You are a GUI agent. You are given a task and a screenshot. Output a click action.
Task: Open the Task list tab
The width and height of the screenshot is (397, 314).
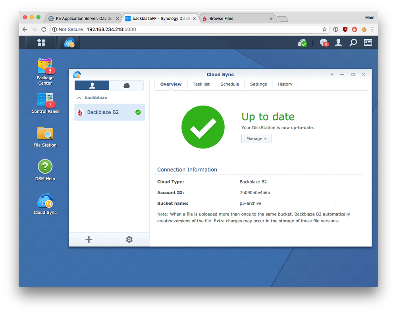[201, 84]
